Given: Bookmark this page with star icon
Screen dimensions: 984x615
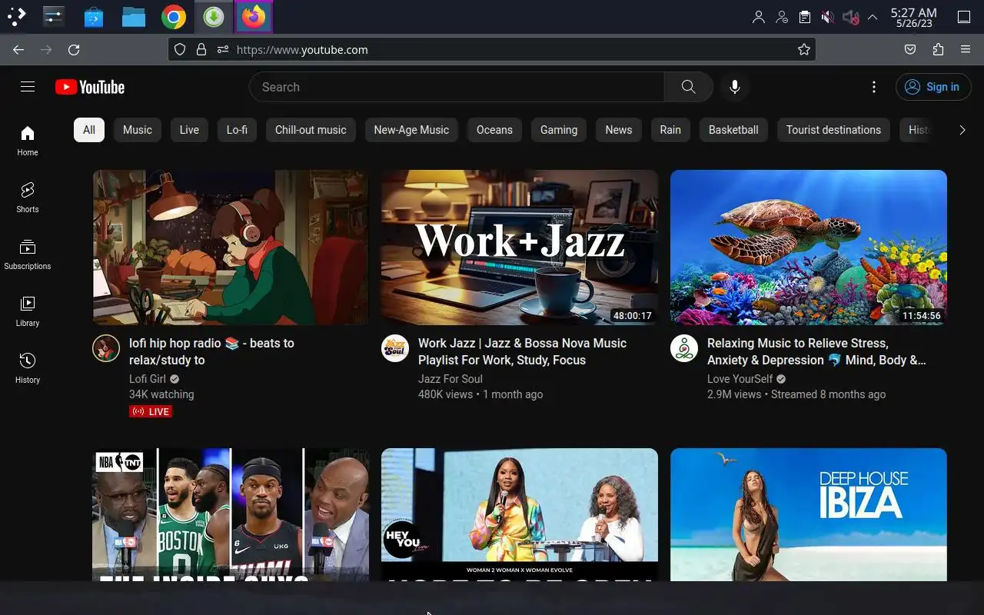Looking at the screenshot, I should tap(804, 49).
